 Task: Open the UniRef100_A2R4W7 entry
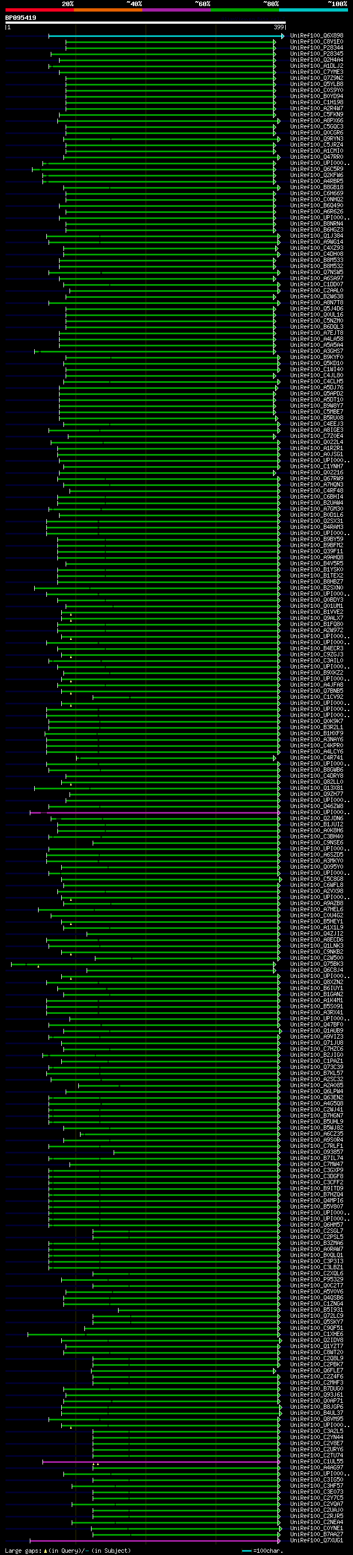click(x=317, y=108)
